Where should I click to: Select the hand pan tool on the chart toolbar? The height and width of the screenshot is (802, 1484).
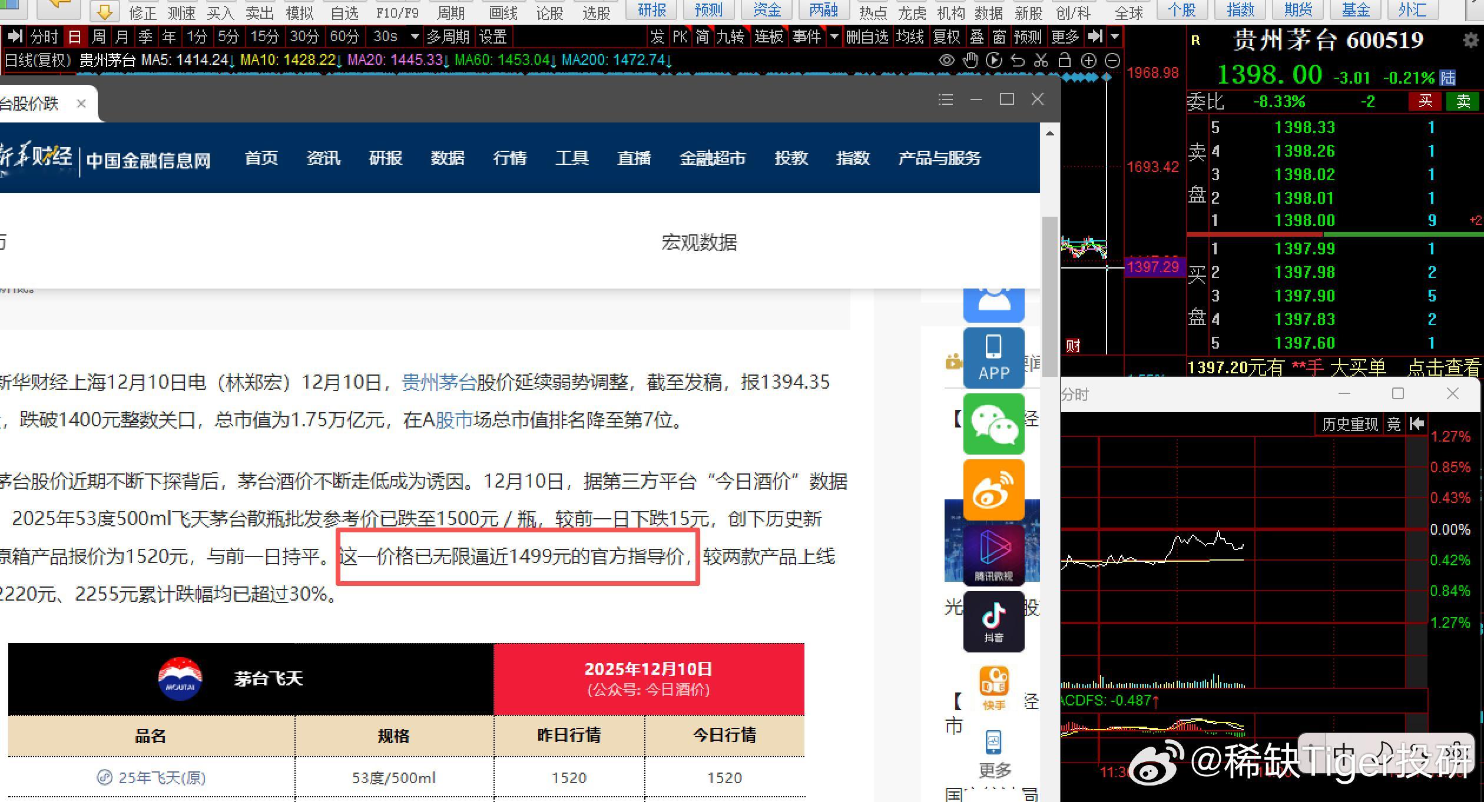tap(970, 59)
